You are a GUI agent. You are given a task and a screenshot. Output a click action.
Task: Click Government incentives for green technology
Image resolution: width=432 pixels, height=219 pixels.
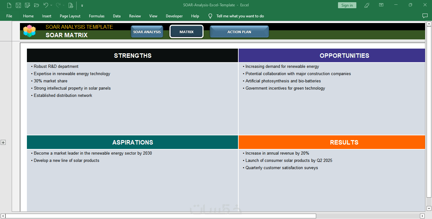pyautogui.click(x=284, y=88)
